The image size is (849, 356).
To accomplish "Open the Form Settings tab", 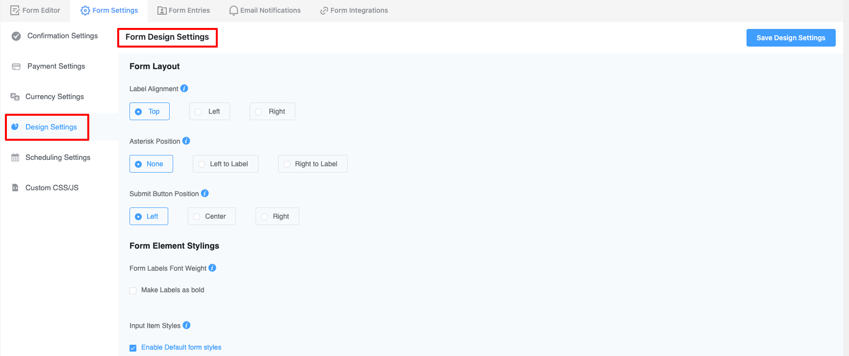I will [109, 10].
